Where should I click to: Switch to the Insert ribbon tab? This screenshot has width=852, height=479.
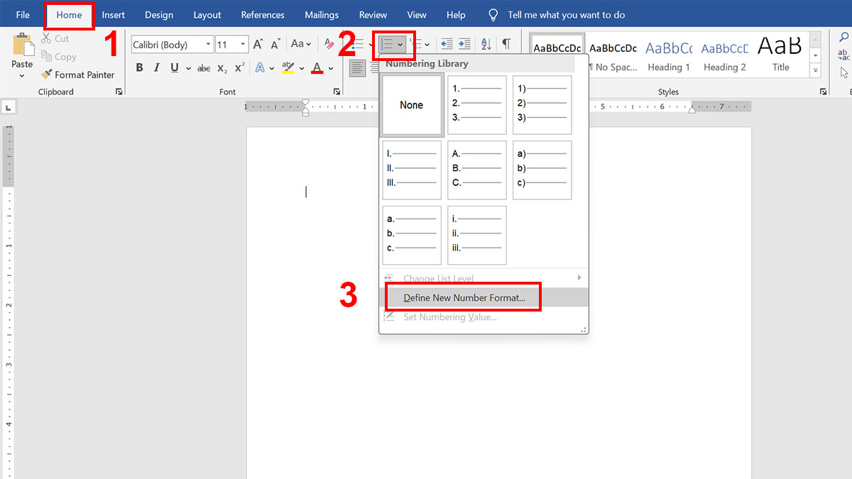click(114, 14)
